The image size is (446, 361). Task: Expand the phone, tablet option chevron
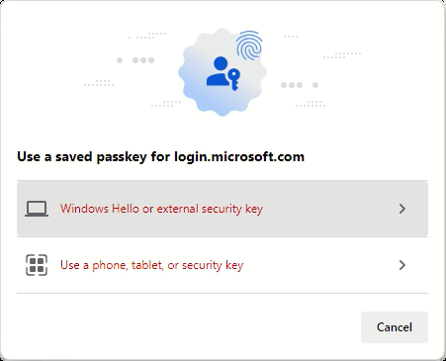[x=402, y=265]
